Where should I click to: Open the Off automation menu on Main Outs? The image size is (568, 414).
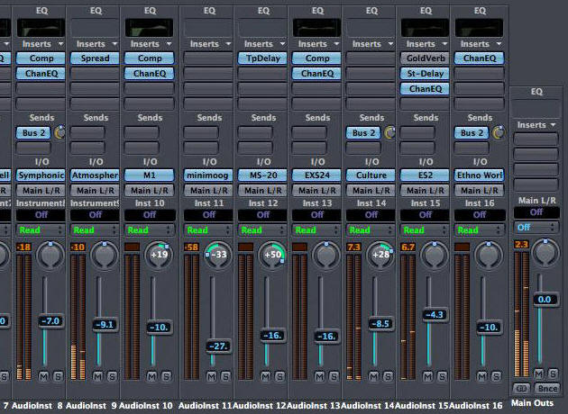point(536,228)
